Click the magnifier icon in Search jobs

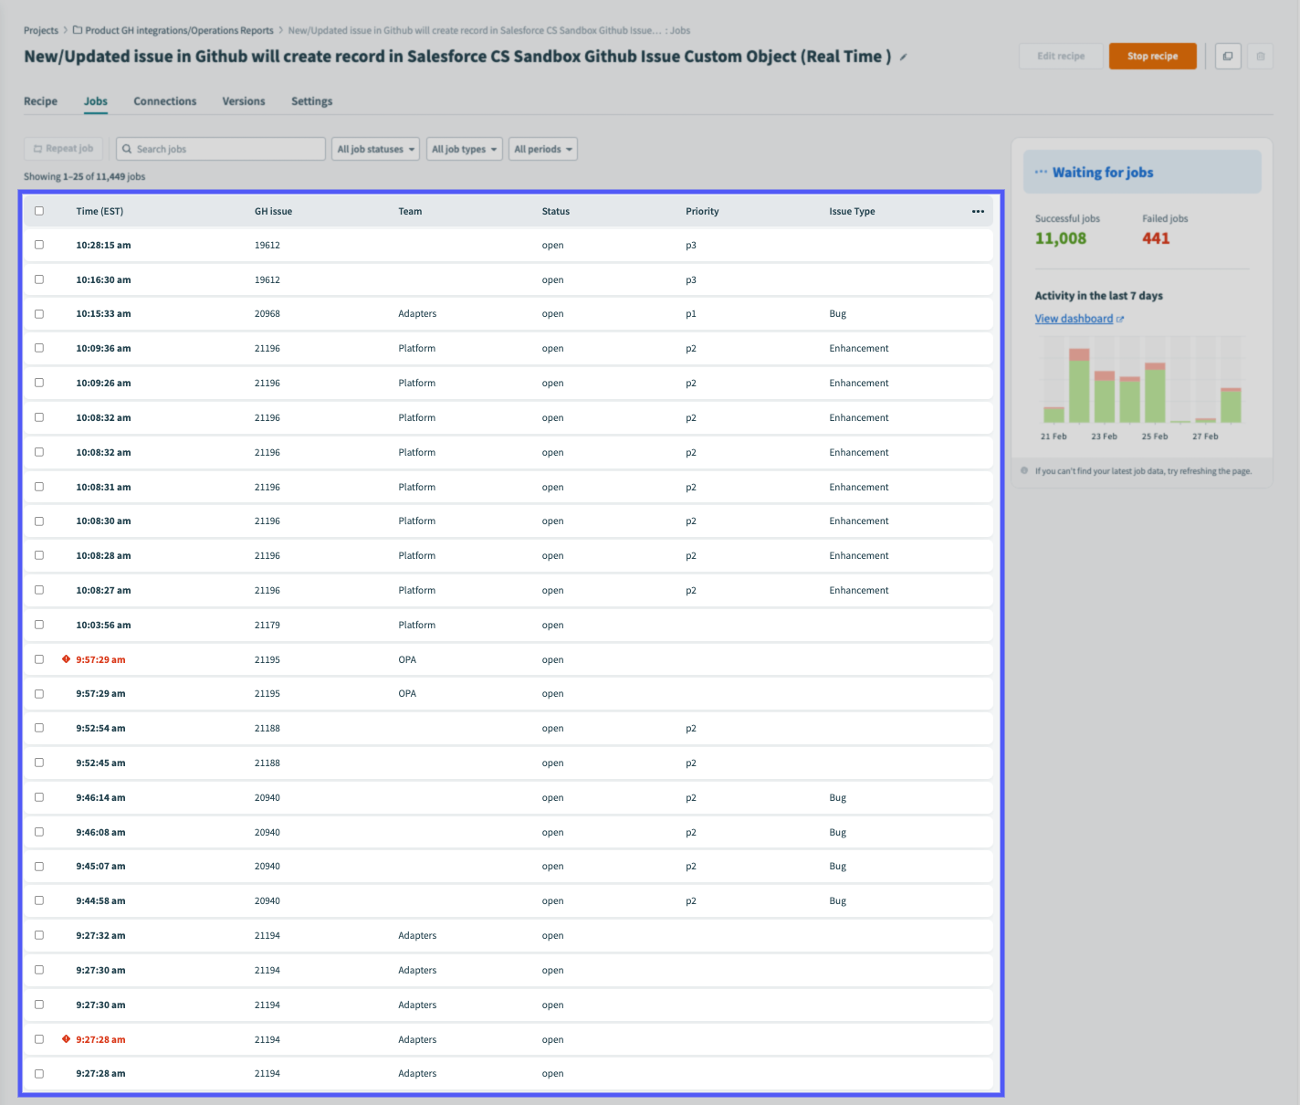click(x=130, y=148)
